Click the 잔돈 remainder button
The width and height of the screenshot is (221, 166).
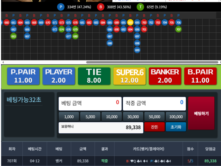[x=154, y=127]
